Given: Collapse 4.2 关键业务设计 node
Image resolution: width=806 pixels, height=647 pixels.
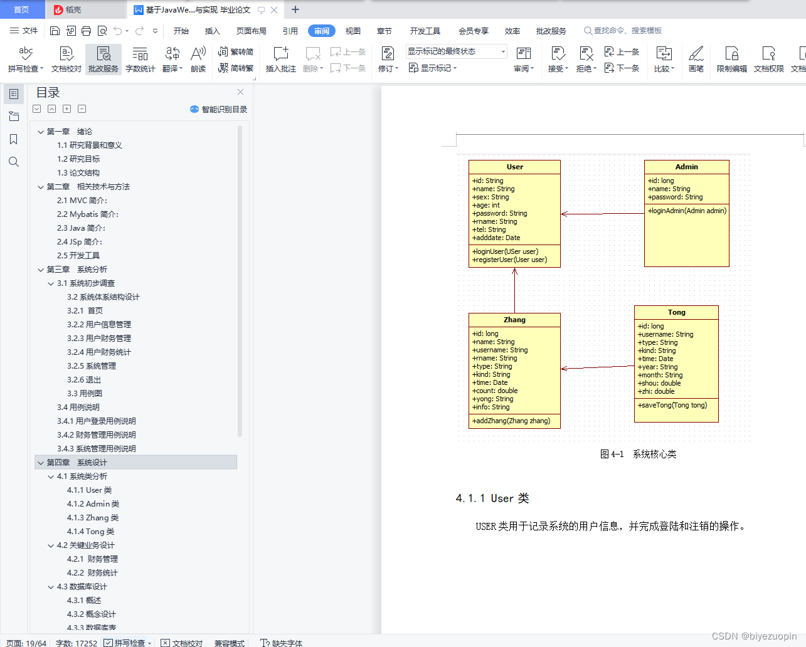Looking at the screenshot, I should click(x=51, y=545).
